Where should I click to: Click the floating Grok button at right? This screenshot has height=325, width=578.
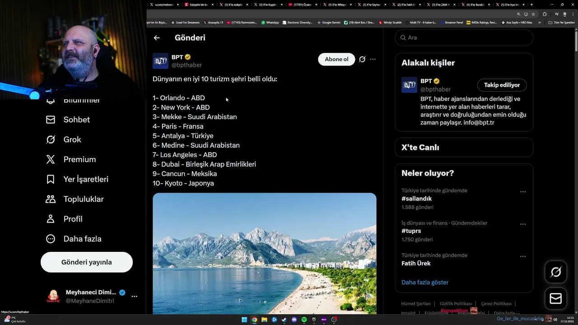556,272
